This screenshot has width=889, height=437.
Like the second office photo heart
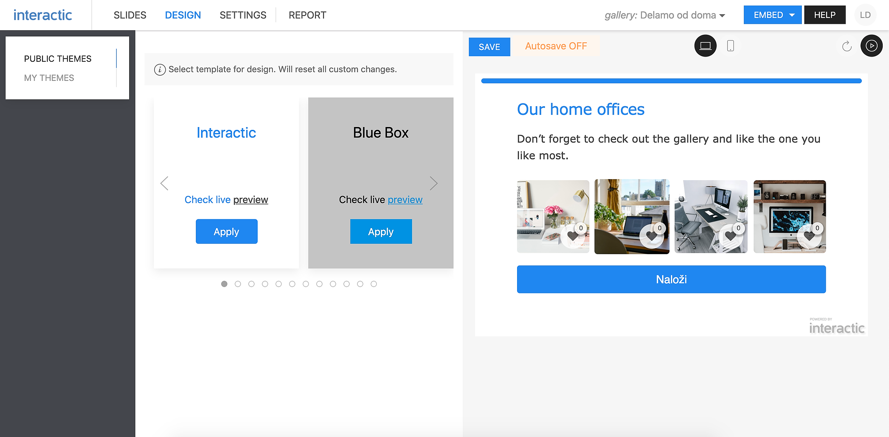click(x=651, y=236)
